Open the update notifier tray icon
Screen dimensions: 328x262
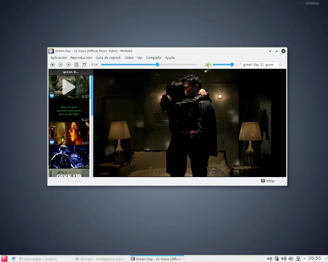coord(291,259)
